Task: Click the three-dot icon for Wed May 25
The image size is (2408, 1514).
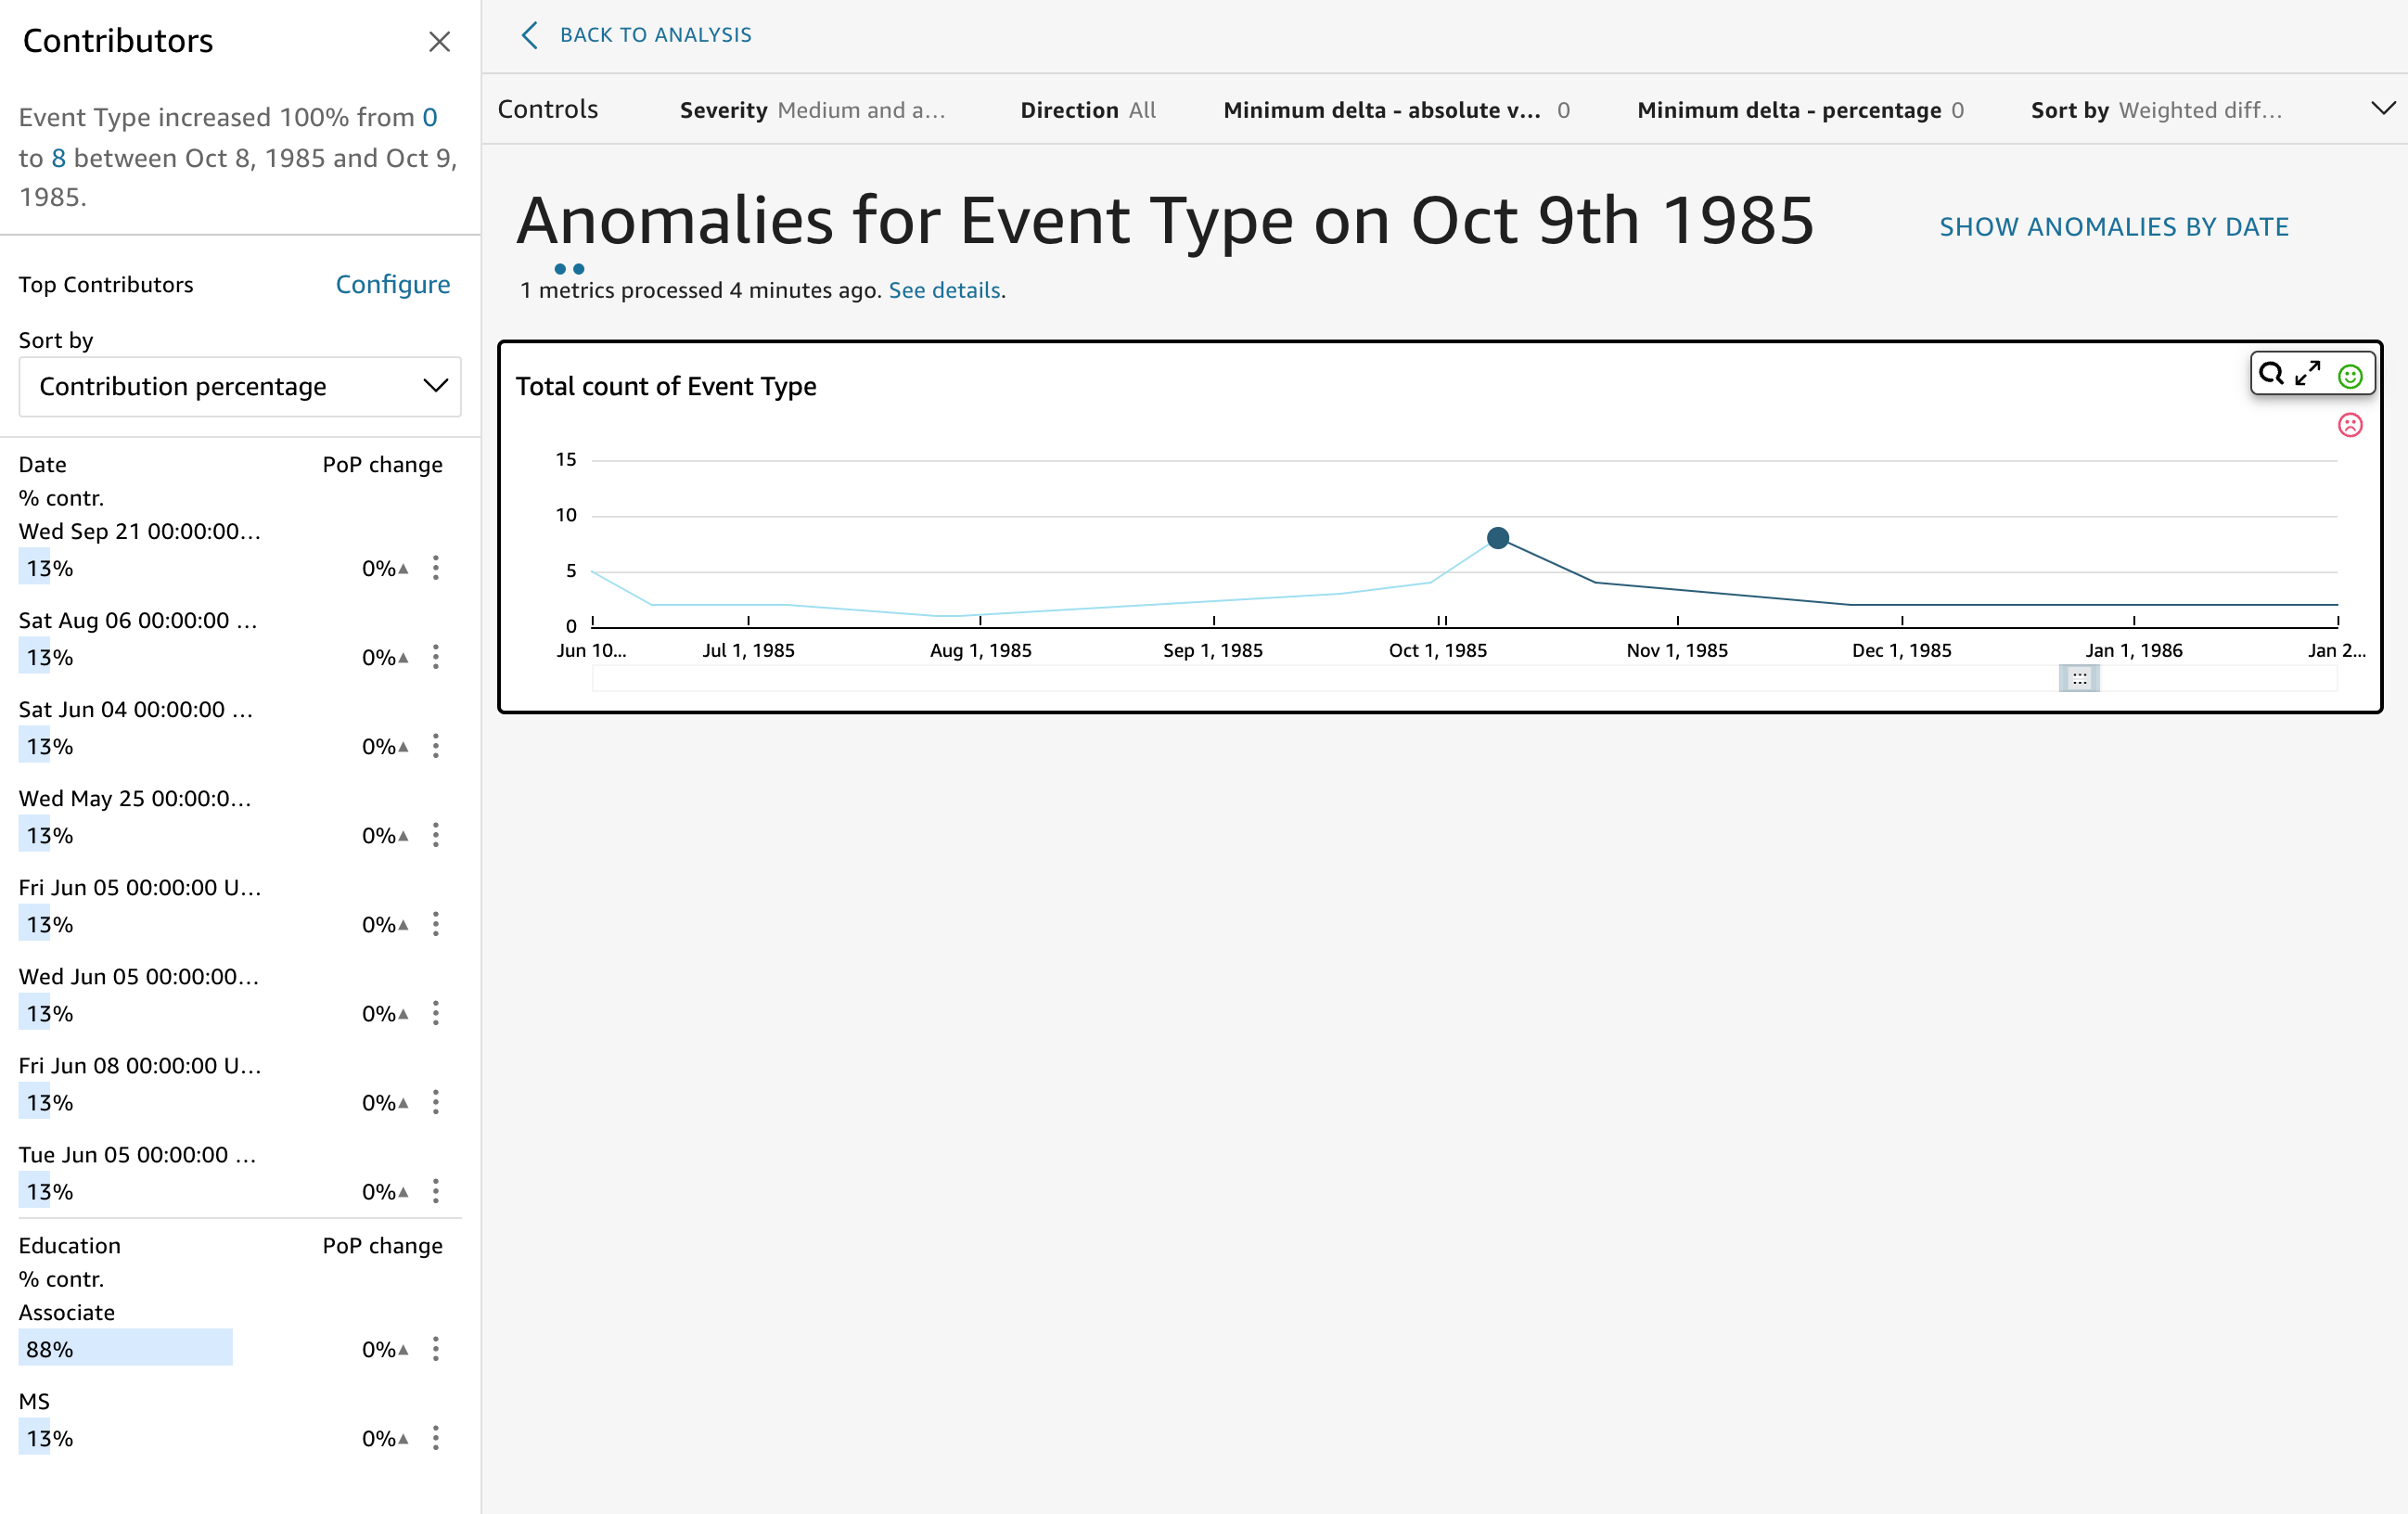Action: tap(436, 835)
